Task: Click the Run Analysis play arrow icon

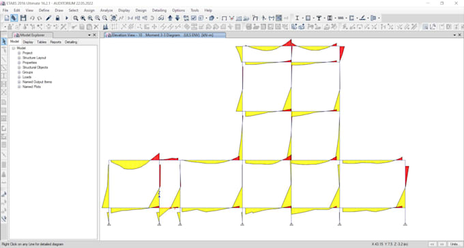Action: tap(67, 18)
